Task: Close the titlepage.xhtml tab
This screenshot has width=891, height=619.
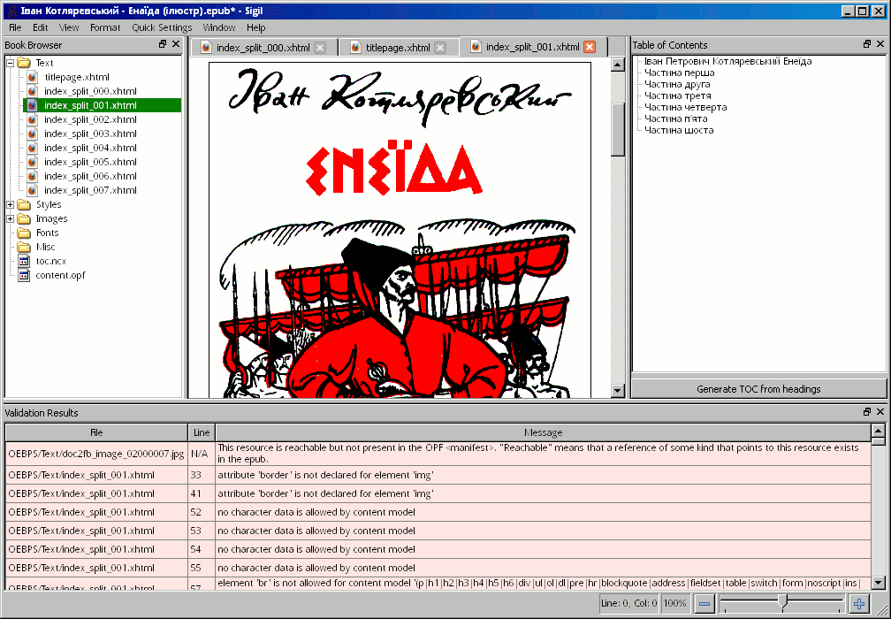Action: point(440,48)
